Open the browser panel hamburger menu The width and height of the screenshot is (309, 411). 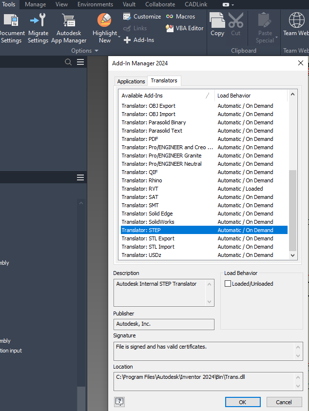pos(80,62)
